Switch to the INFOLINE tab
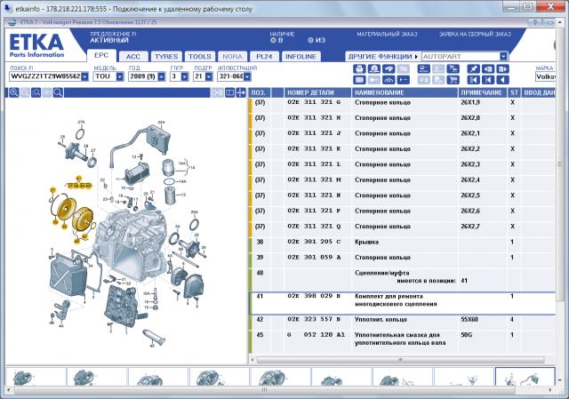 (x=301, y=56)
